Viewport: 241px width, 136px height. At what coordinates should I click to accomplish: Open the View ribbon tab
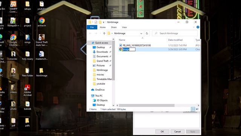point(124,27)
